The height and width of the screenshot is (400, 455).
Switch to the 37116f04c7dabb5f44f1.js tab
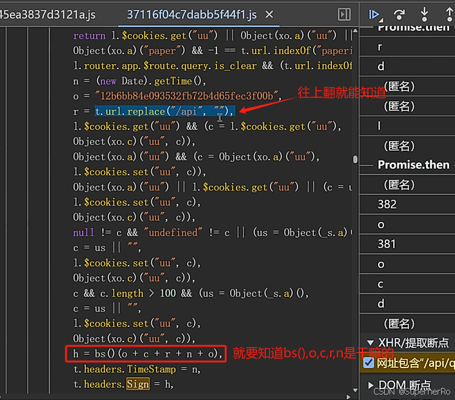point(192,14)
